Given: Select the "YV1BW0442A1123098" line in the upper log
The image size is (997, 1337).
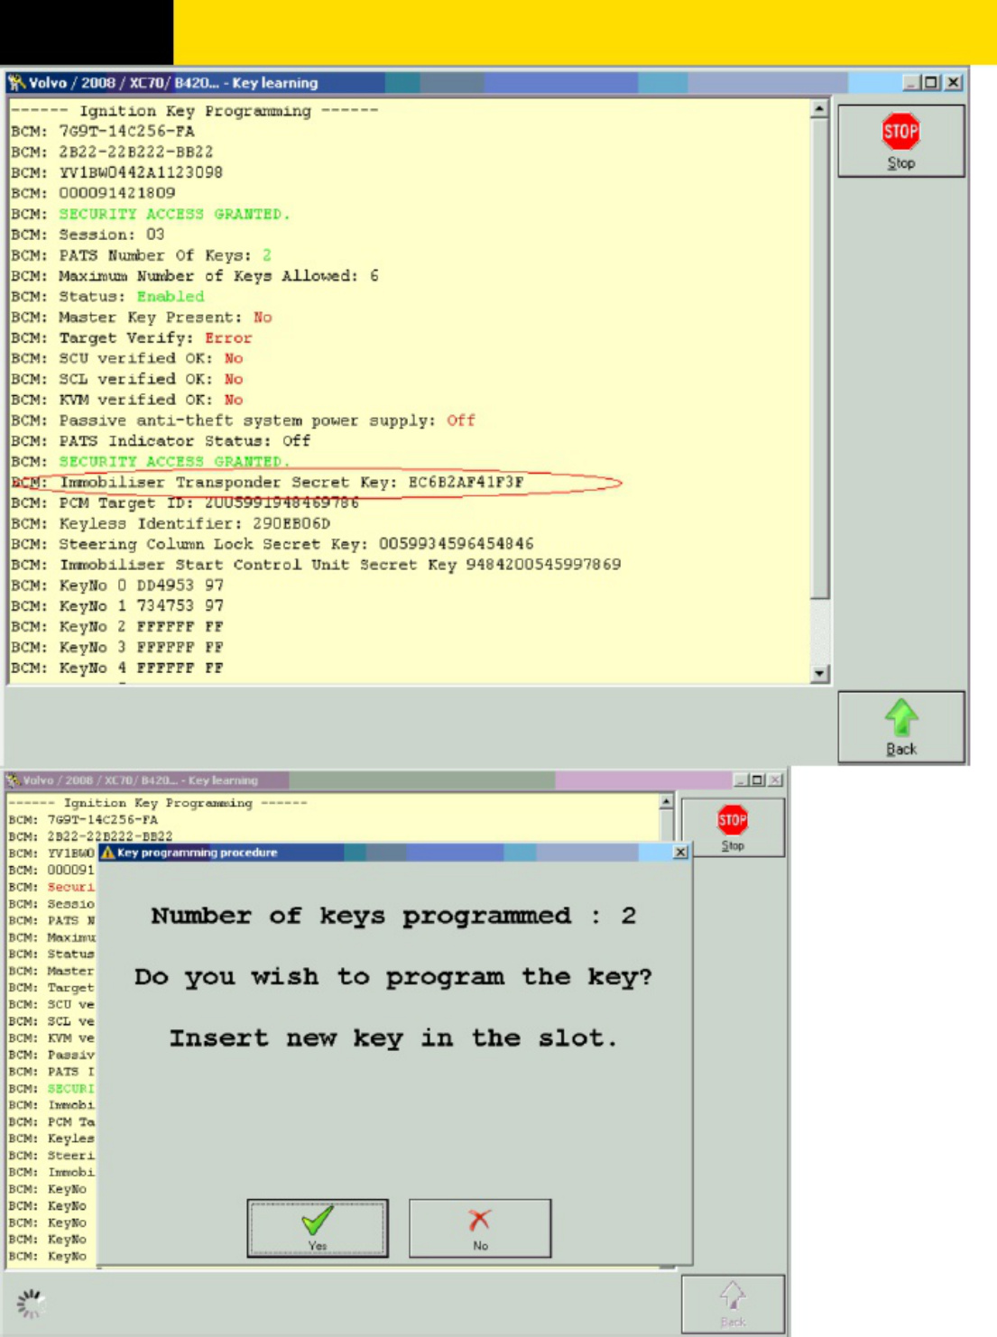Looking at the screenshot, I should coord(116,172).
